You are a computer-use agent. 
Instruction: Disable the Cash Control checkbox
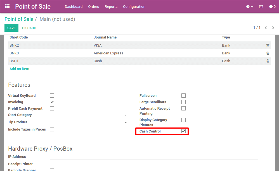click(x=183, y=131)
